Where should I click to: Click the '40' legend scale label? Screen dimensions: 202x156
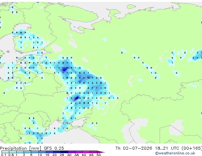coord(84,155)
